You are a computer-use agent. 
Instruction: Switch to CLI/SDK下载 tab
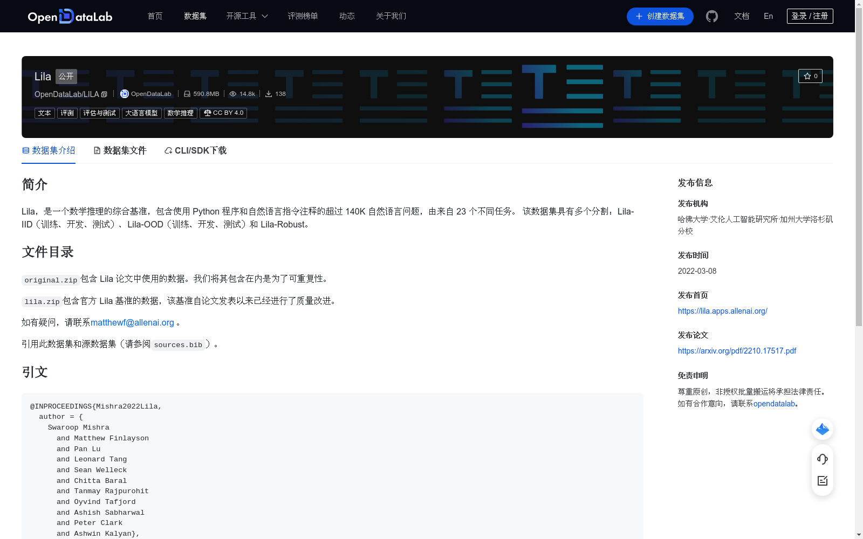[195, 150]
